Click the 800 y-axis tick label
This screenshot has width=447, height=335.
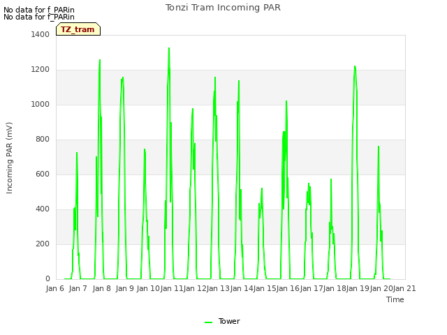(43, 140)
